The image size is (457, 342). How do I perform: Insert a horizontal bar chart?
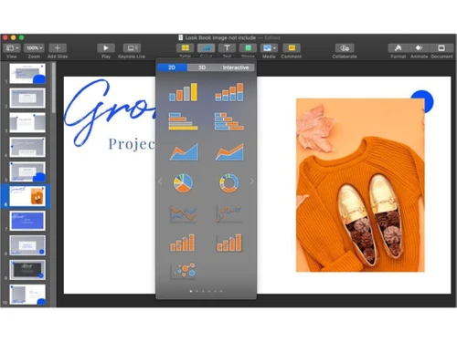[183, 121]
